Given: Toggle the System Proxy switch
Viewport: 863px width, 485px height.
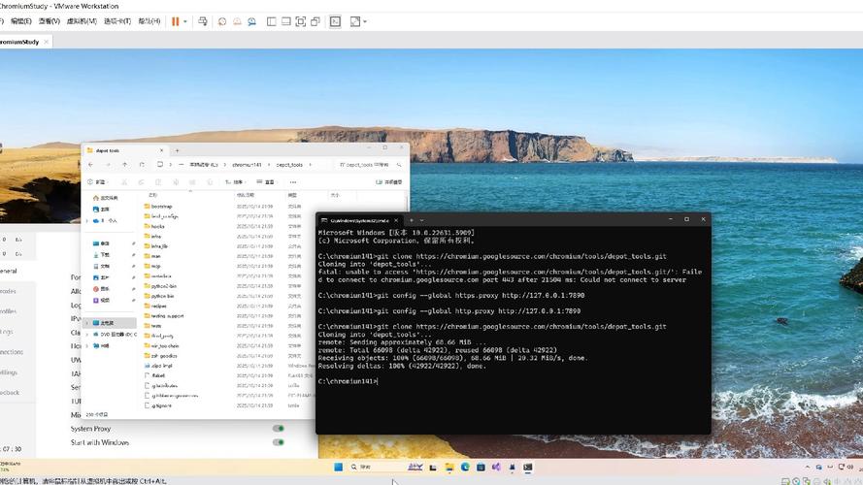Looking at the screenshot, I should click(279, 428).
